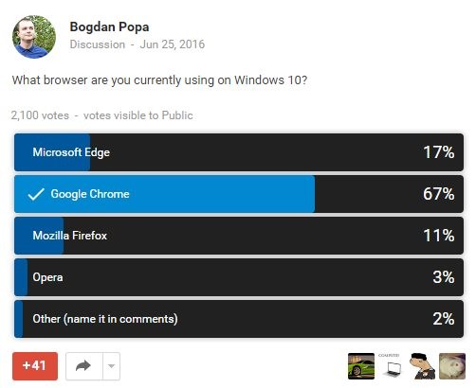This screenshot has width=476, height=388.
Task: Click the checkmark next to Google Chrome
Action: pos(36,194)
